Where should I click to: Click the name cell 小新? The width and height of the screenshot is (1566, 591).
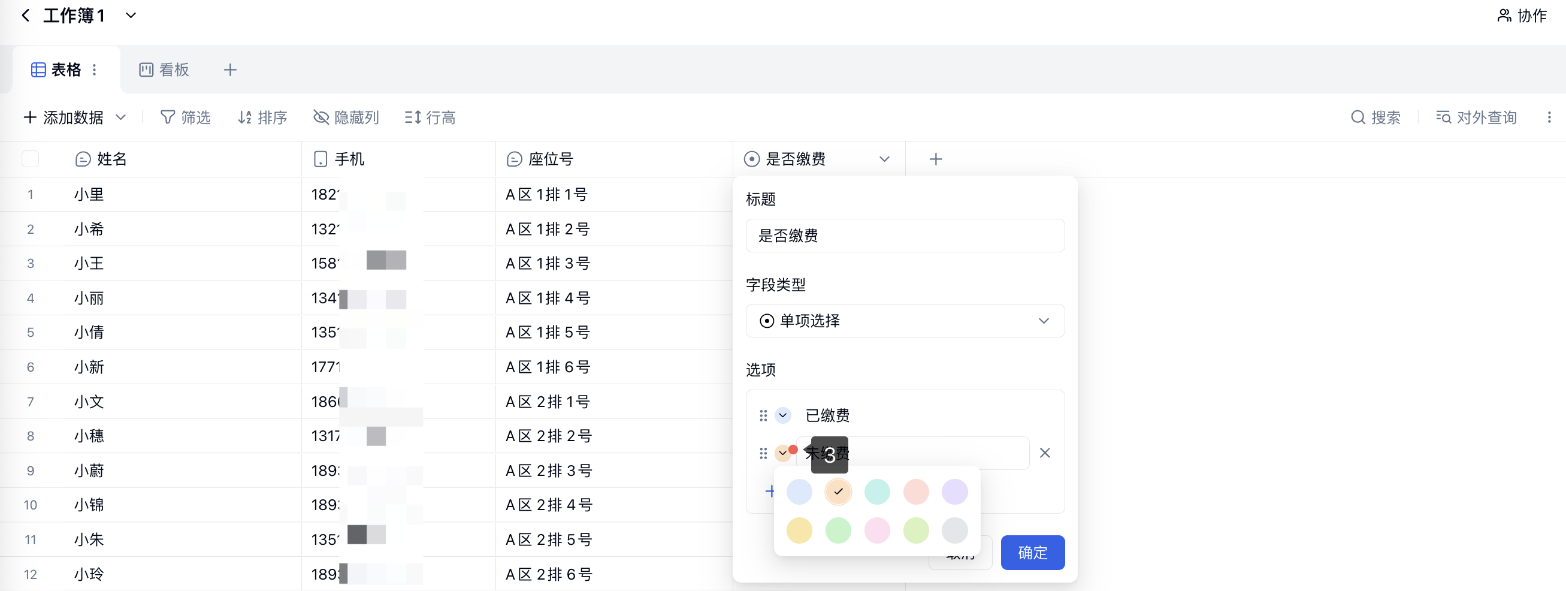tap(181, 367)
